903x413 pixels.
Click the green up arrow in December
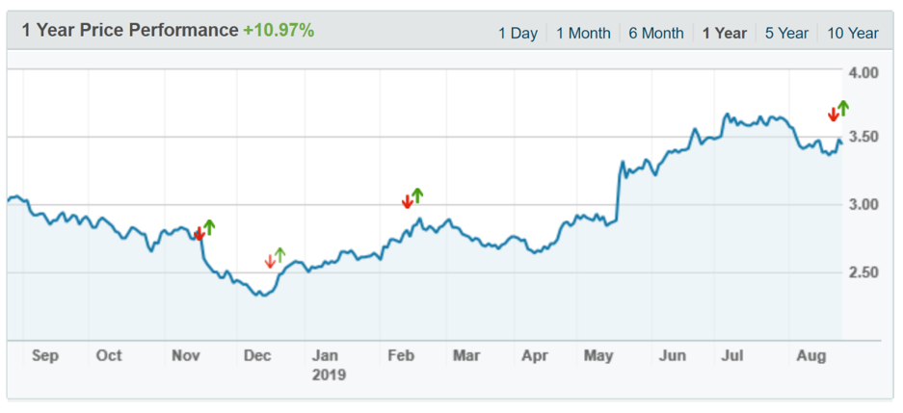coord(280,254)
